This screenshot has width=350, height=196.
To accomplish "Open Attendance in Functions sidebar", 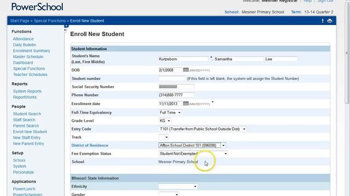I will pyautogui.click(x=23, y=39).
